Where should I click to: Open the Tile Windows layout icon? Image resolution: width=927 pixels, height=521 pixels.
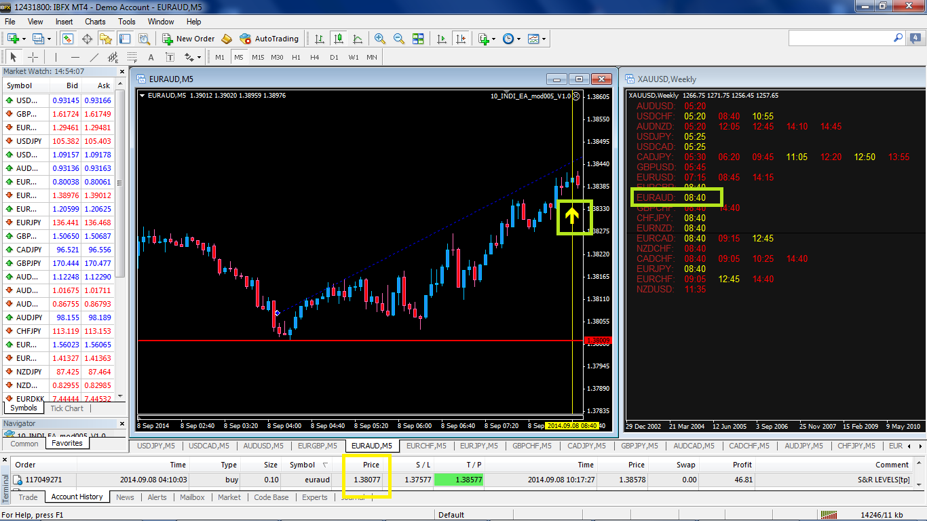[418, 39]
